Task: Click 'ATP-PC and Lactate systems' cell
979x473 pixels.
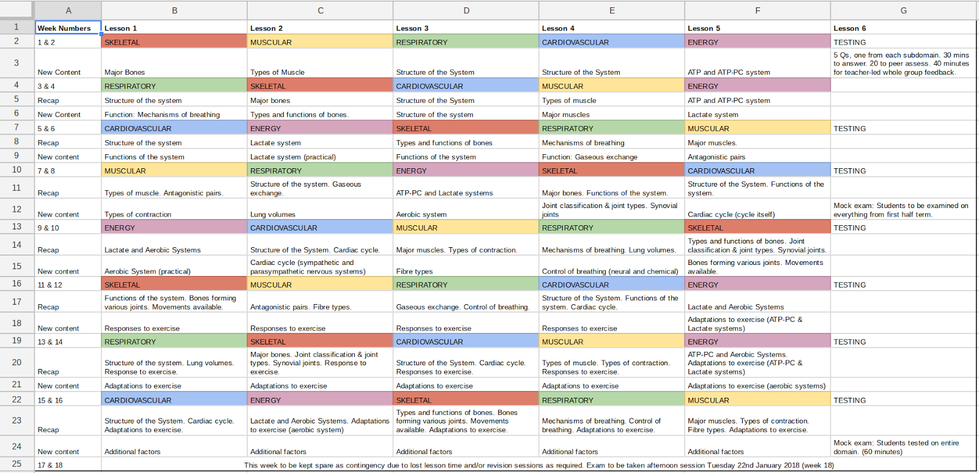Action: pos(466,188)
